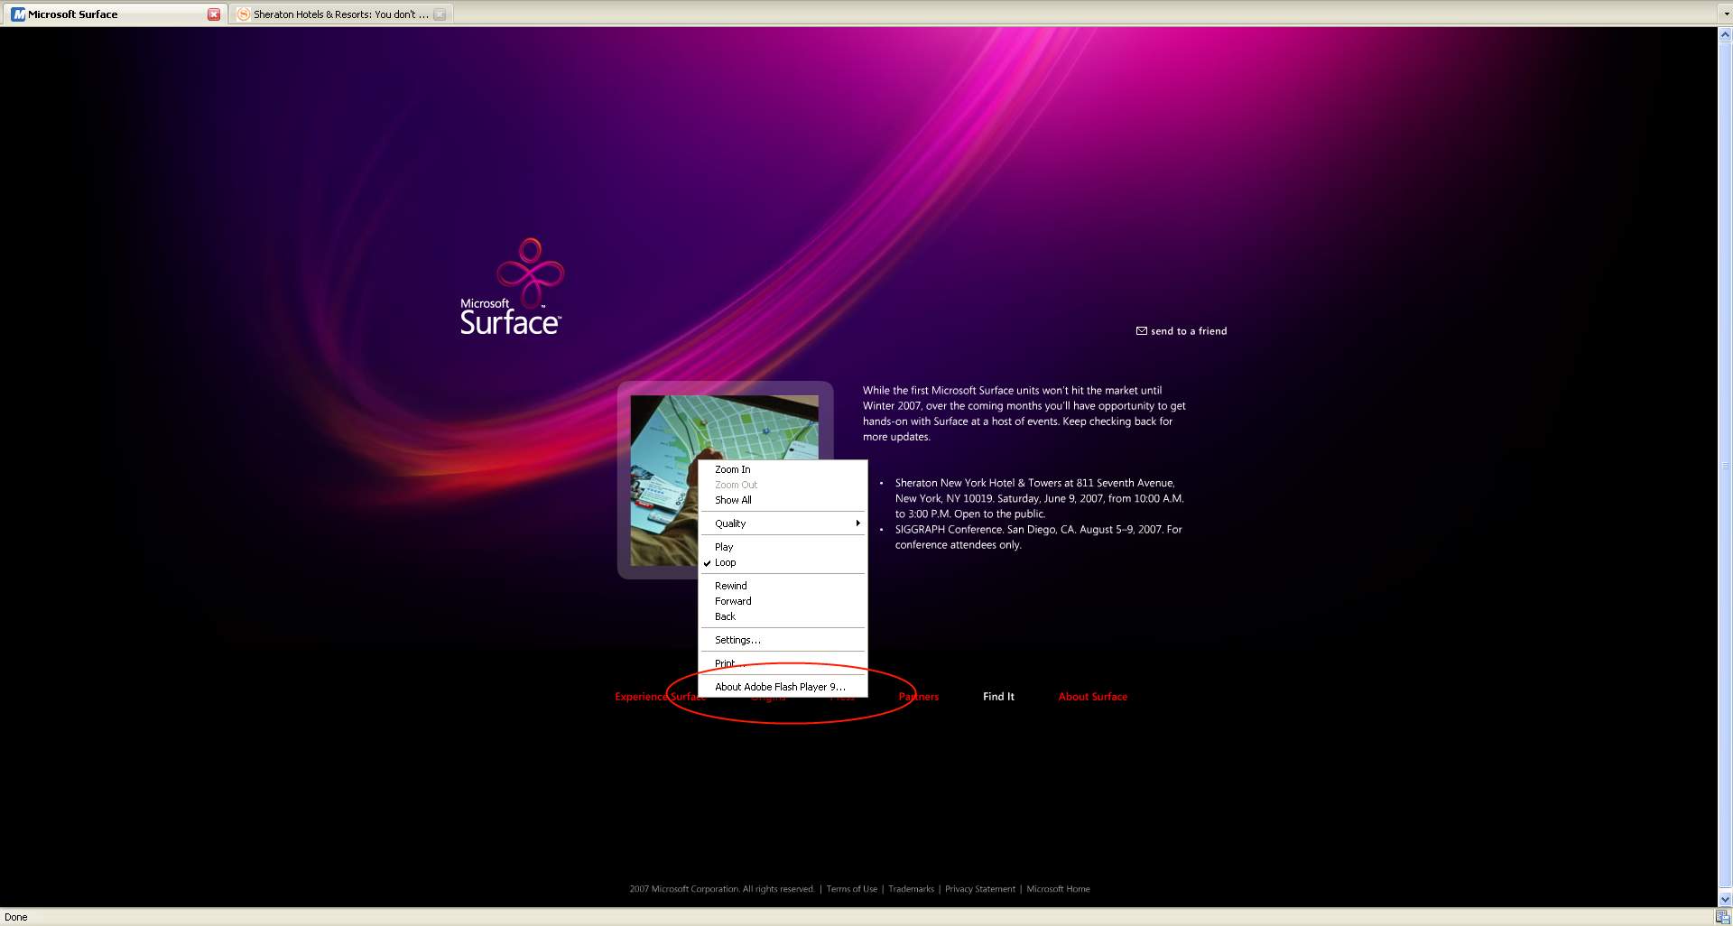1733x926 pixels.
Task: Open the send to a friend link
Action: coord(1189,331)
